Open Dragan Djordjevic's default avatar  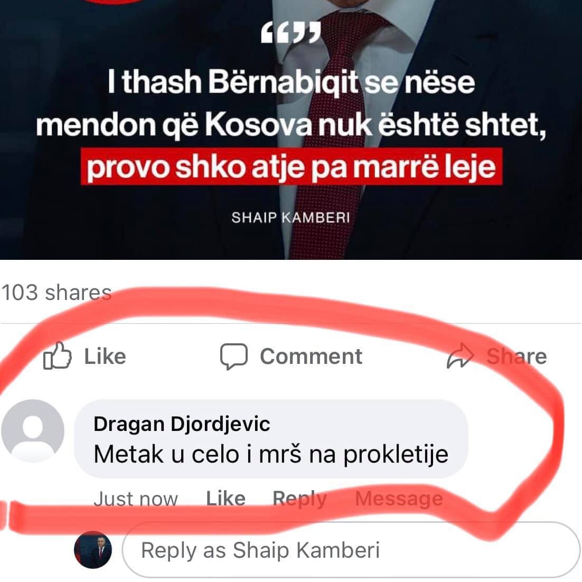coord(33,431)
